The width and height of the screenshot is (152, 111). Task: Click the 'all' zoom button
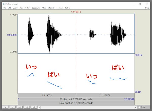[5, 107]
